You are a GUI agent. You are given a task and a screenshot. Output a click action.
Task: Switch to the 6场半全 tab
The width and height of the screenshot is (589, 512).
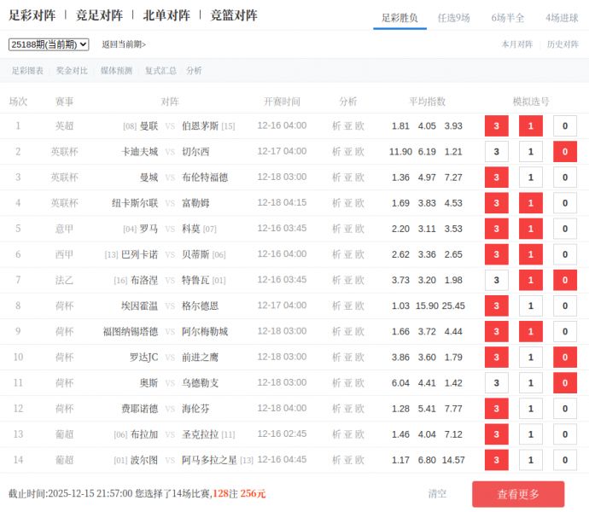pyautogui.click(x=508, y=17)
